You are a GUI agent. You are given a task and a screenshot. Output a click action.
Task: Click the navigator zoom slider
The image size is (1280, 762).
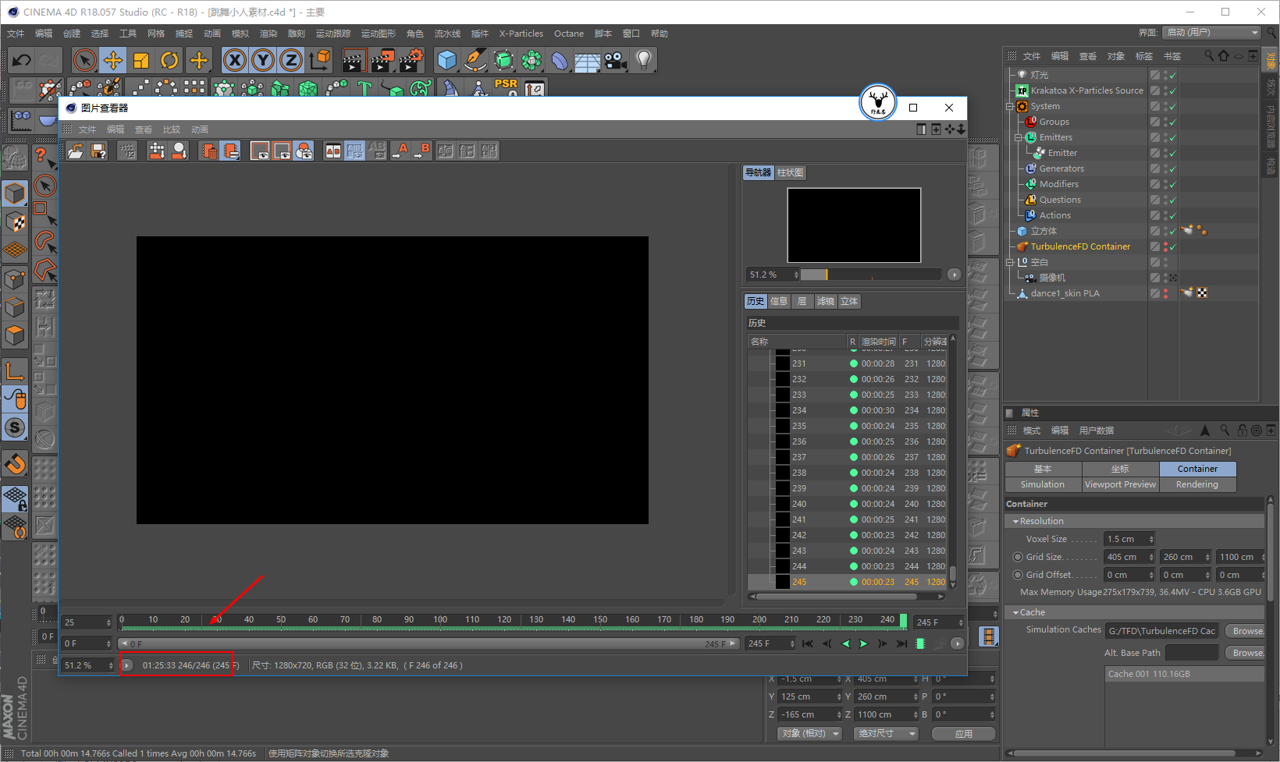click(x=870, y=275)
